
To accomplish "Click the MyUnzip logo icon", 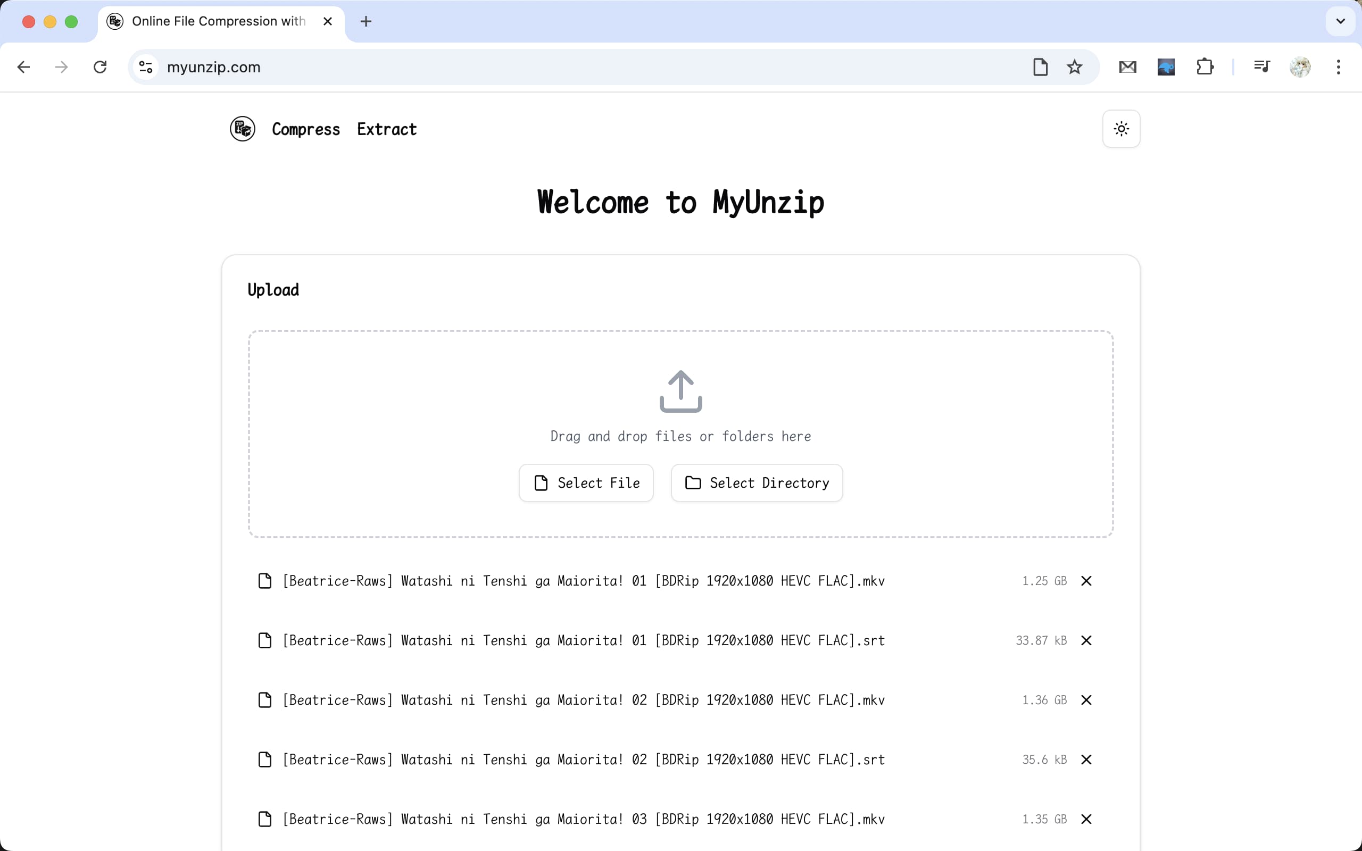I will click(x=243, y=129).
